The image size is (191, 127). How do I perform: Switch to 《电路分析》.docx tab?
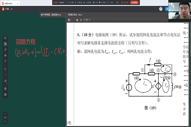click(x=75, y=15)
